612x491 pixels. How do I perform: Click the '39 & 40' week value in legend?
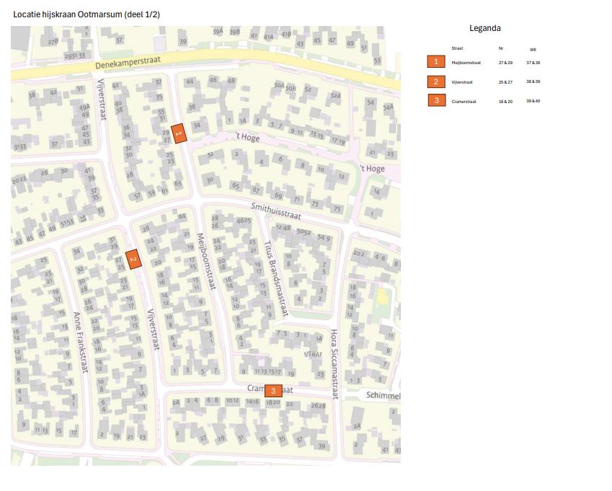click(x=533, y=101)
